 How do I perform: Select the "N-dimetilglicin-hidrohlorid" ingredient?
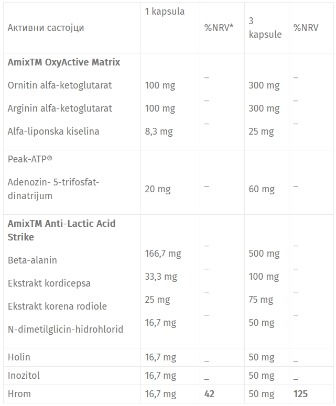point(66,330)
